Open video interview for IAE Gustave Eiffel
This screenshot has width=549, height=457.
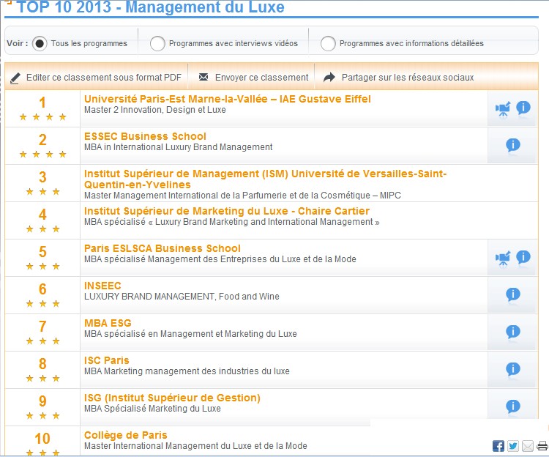click(x=503, y=109)
